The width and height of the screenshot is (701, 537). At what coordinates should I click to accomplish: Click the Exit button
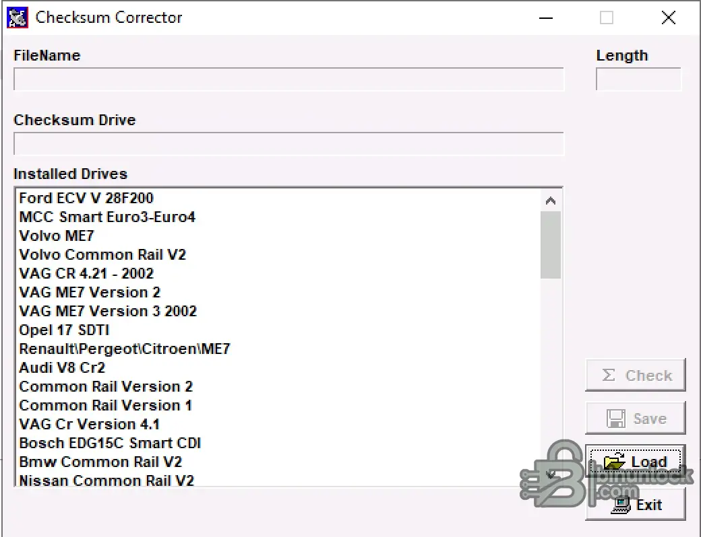[x=635, y=505]
